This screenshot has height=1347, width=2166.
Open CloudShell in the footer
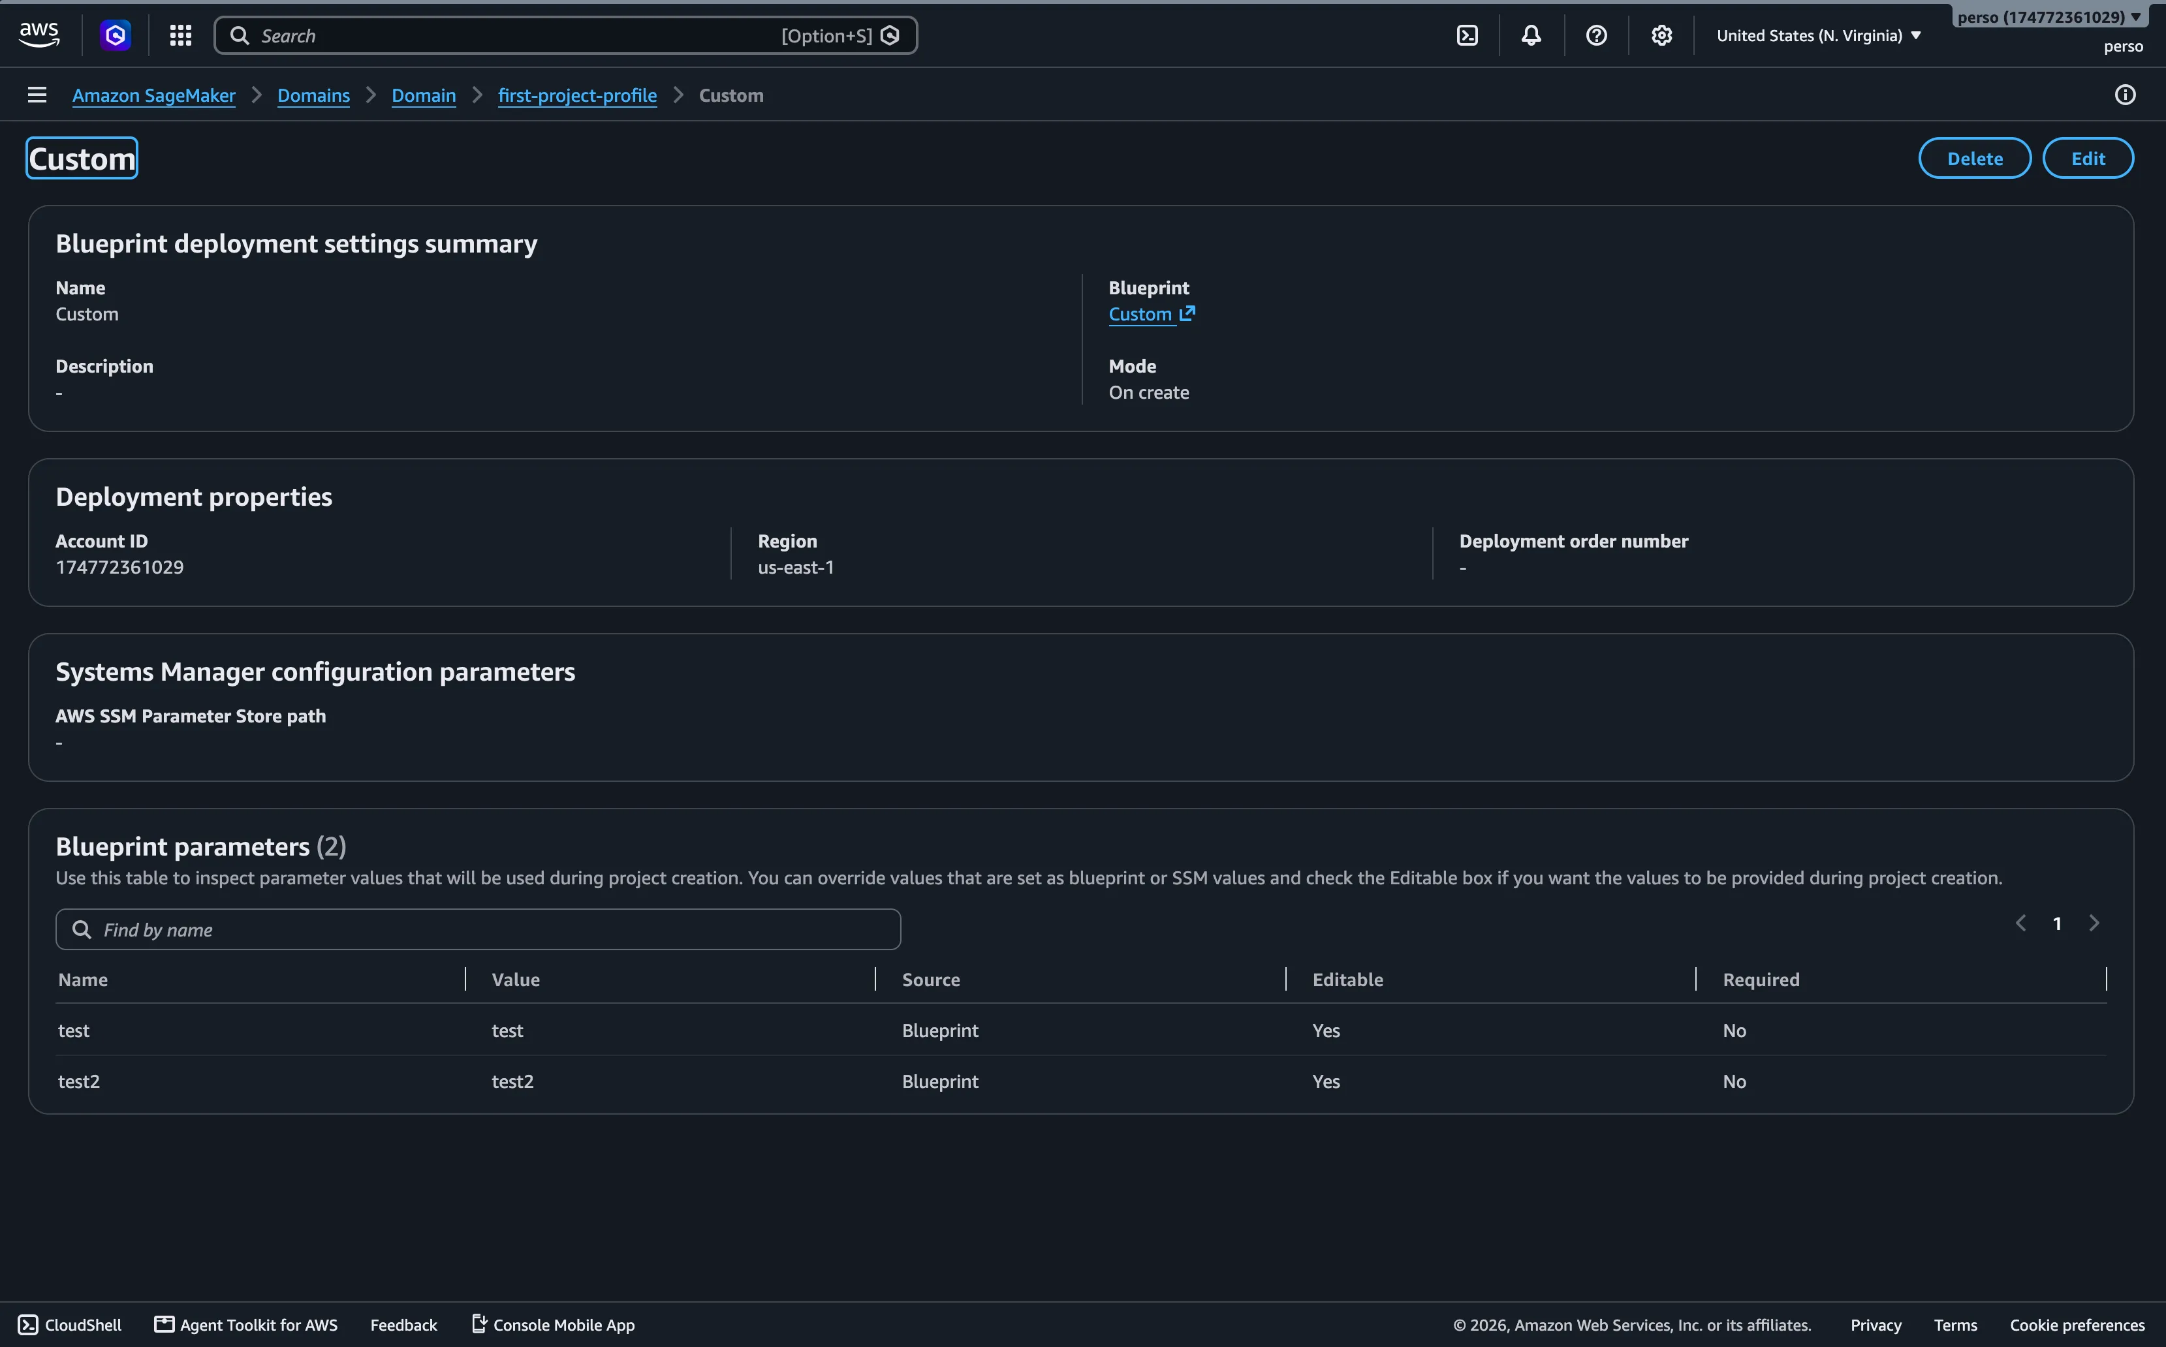69,1325
